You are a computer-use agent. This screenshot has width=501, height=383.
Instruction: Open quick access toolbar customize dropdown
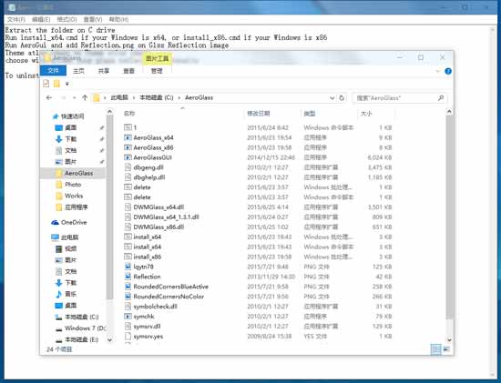pyautogui.click(x=67, y=84)
